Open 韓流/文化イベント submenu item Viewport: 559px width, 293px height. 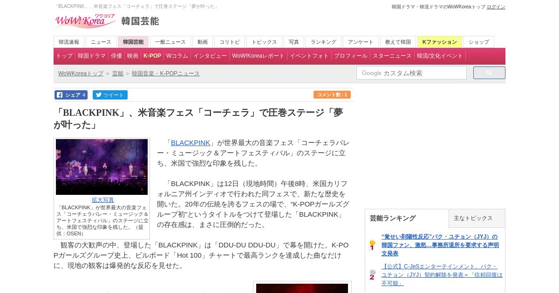440,56
